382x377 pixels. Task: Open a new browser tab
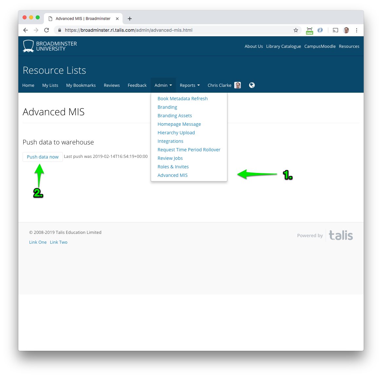pyautogui.click(x=130, y=19)
